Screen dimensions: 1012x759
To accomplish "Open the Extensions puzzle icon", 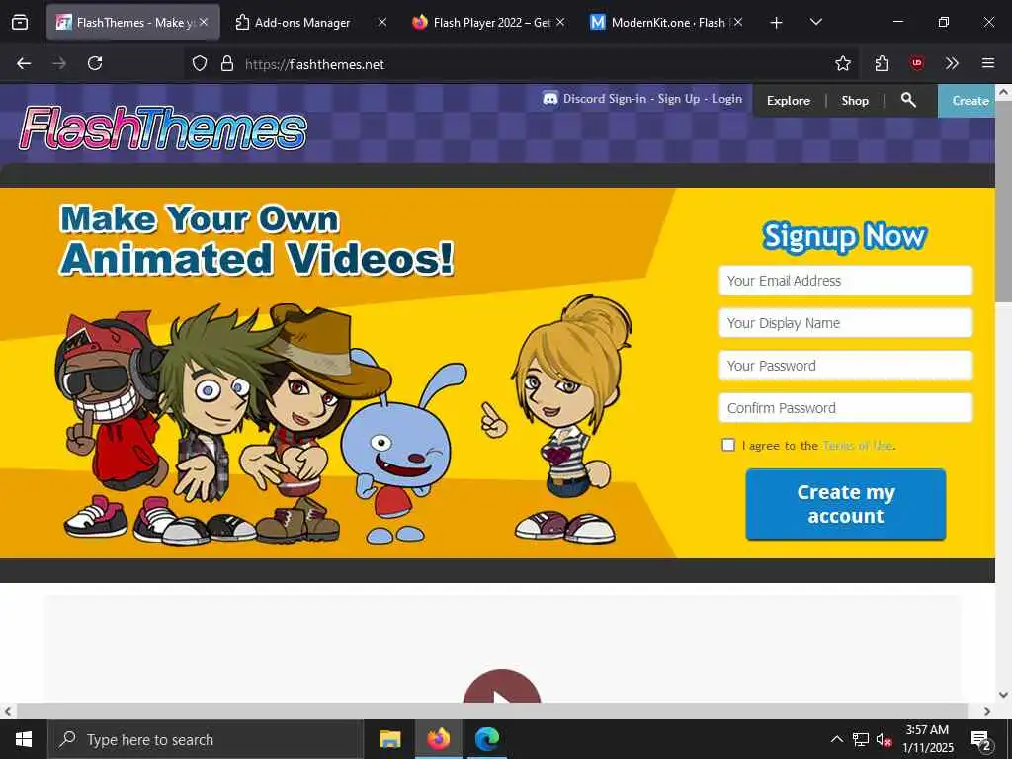I will tap(882, 63).
